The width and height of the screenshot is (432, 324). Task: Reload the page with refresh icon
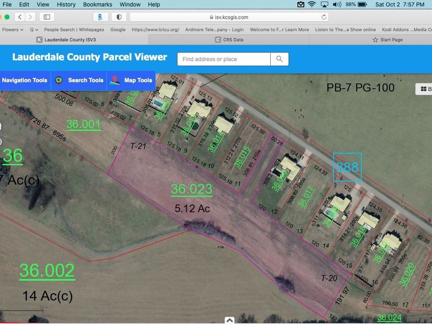[x=324, y=17]
